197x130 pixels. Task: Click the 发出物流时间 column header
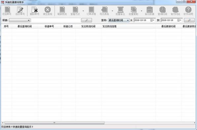pos(88,26)
